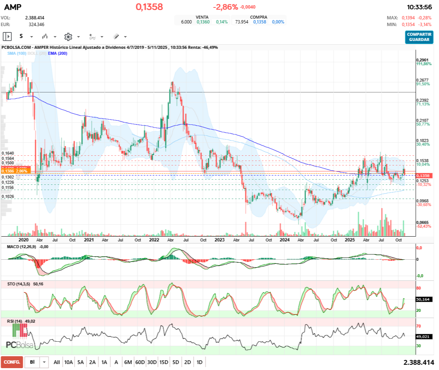This screenshot has width=439, height=370.
Task: Select the 6M time range
Action: click(x=128, y=362)
